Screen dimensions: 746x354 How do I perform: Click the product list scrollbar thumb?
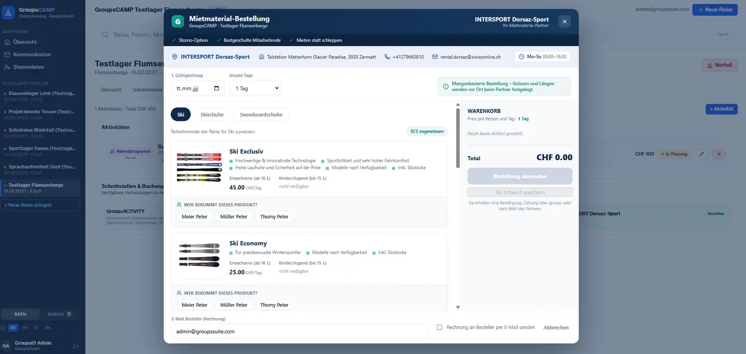tap(457, 138)
